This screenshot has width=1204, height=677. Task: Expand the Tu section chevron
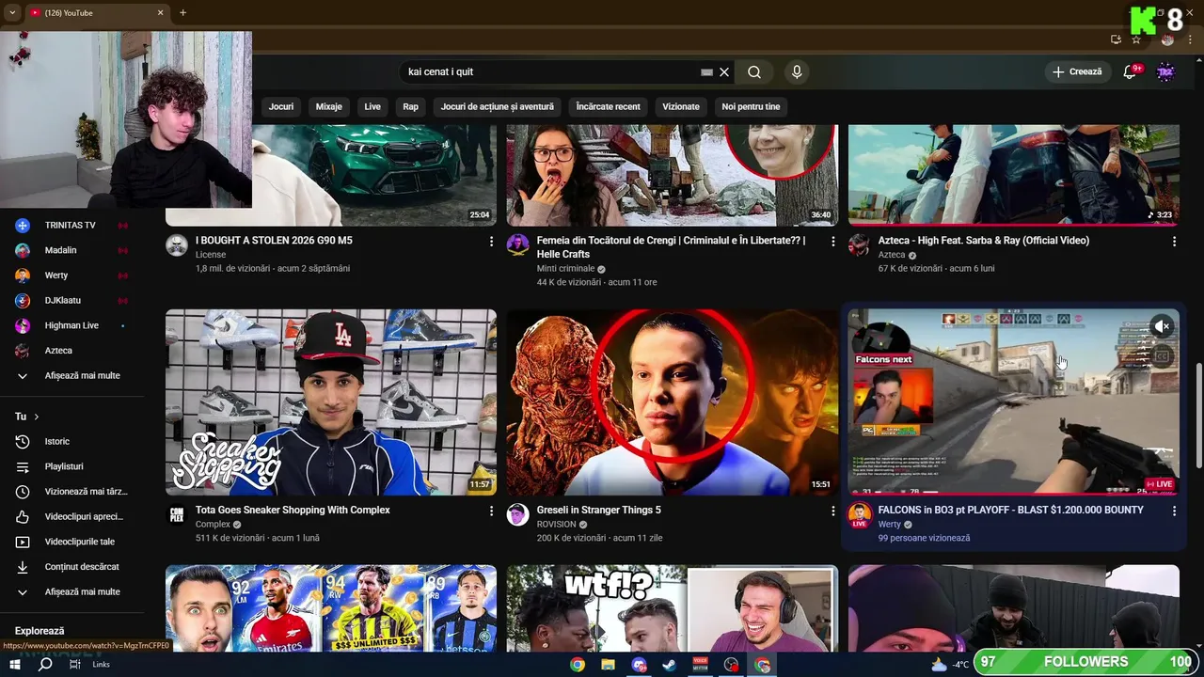(37, 417)
